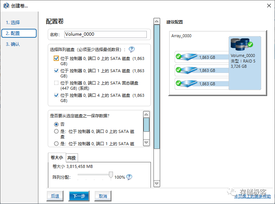Click the '下一步' button

pos(79,196)
